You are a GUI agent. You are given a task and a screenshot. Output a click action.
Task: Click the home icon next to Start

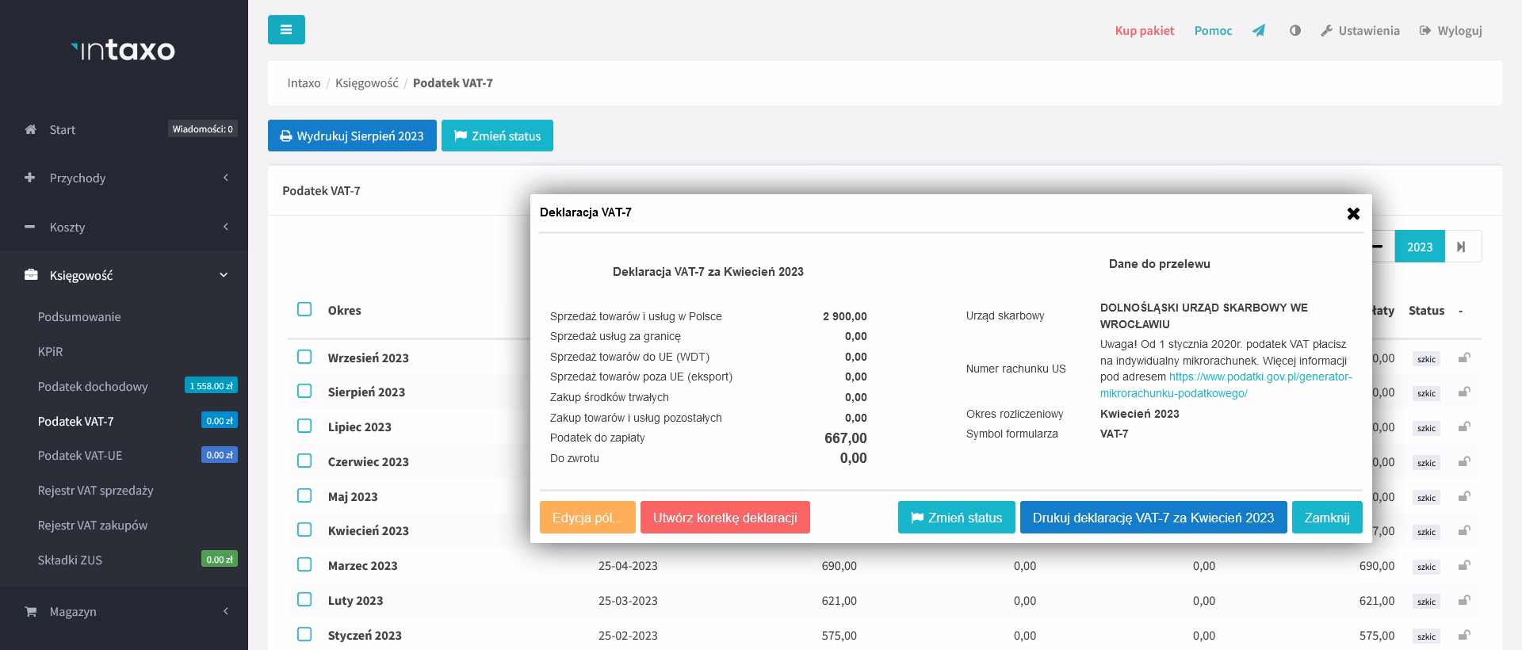31,130
